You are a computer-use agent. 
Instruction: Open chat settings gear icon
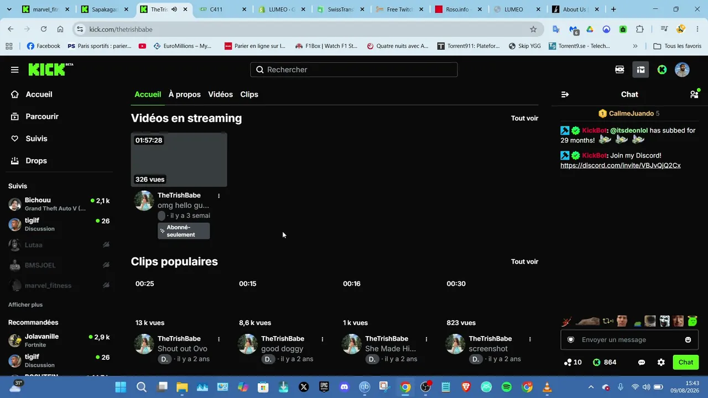661,363
